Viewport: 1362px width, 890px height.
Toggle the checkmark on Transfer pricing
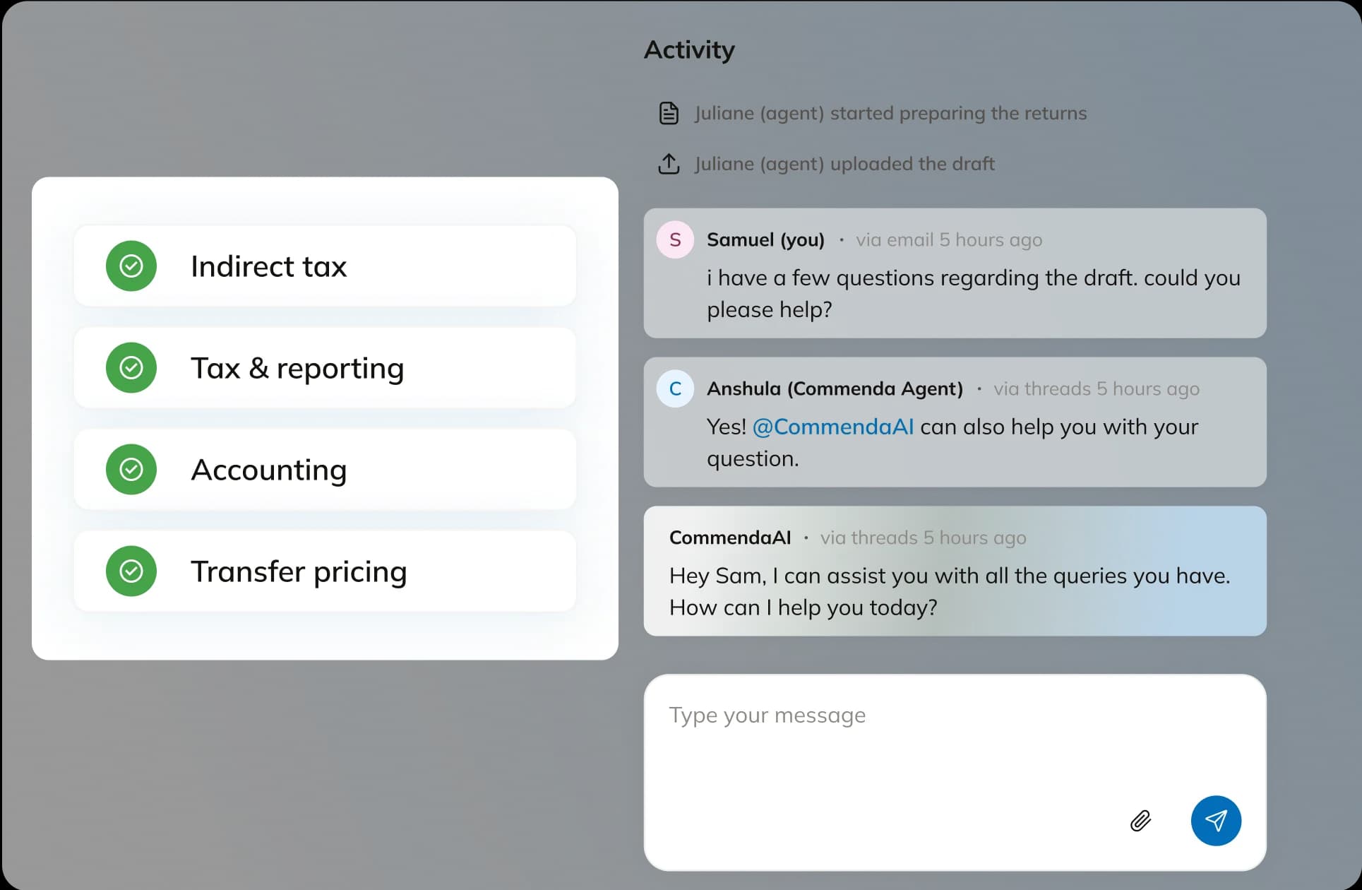(x=131, y=571)
